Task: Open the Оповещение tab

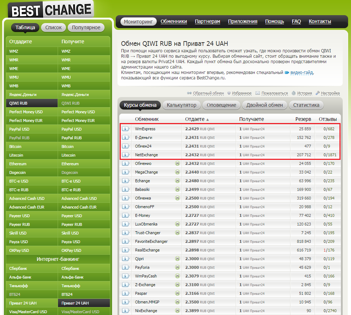Action: (x=221, y=105)
